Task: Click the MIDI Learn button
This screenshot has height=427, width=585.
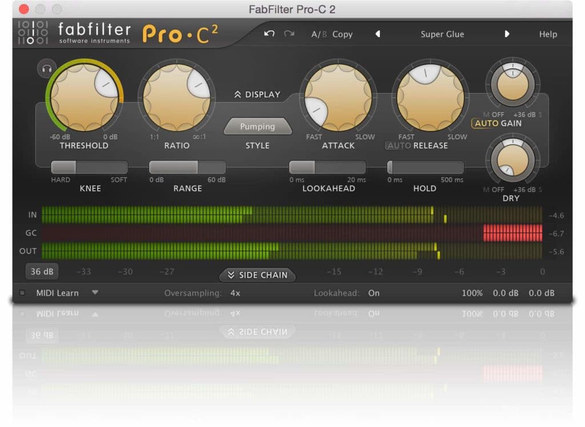Action: 58,293
